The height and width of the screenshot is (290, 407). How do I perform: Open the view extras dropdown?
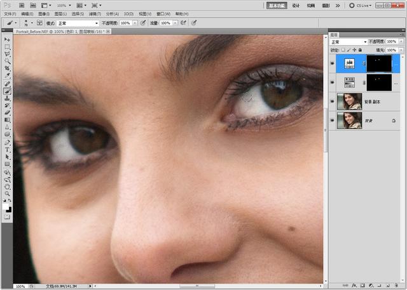[46, 6]
